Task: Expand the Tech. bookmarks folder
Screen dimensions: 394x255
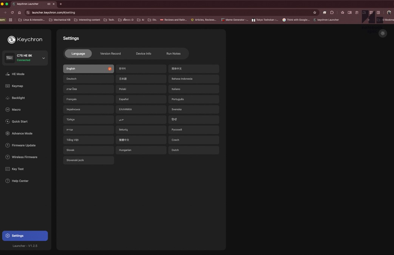Action: click(x=109, y=20)
